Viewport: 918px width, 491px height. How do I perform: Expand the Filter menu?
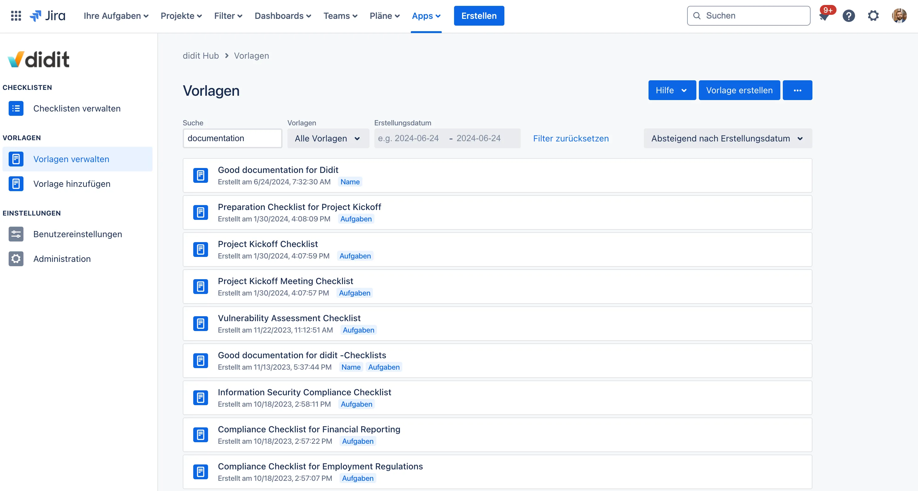(228, 16)
